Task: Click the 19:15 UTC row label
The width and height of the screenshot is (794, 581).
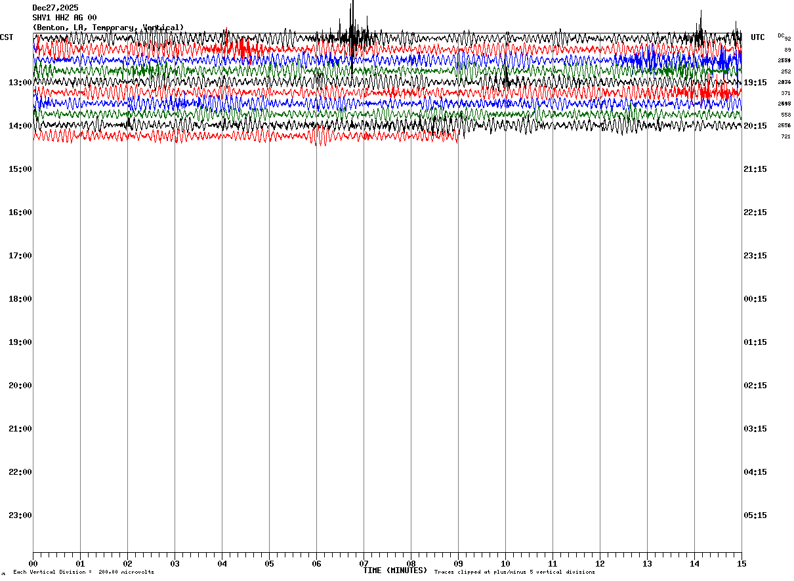Action: (x=755, y=83)
